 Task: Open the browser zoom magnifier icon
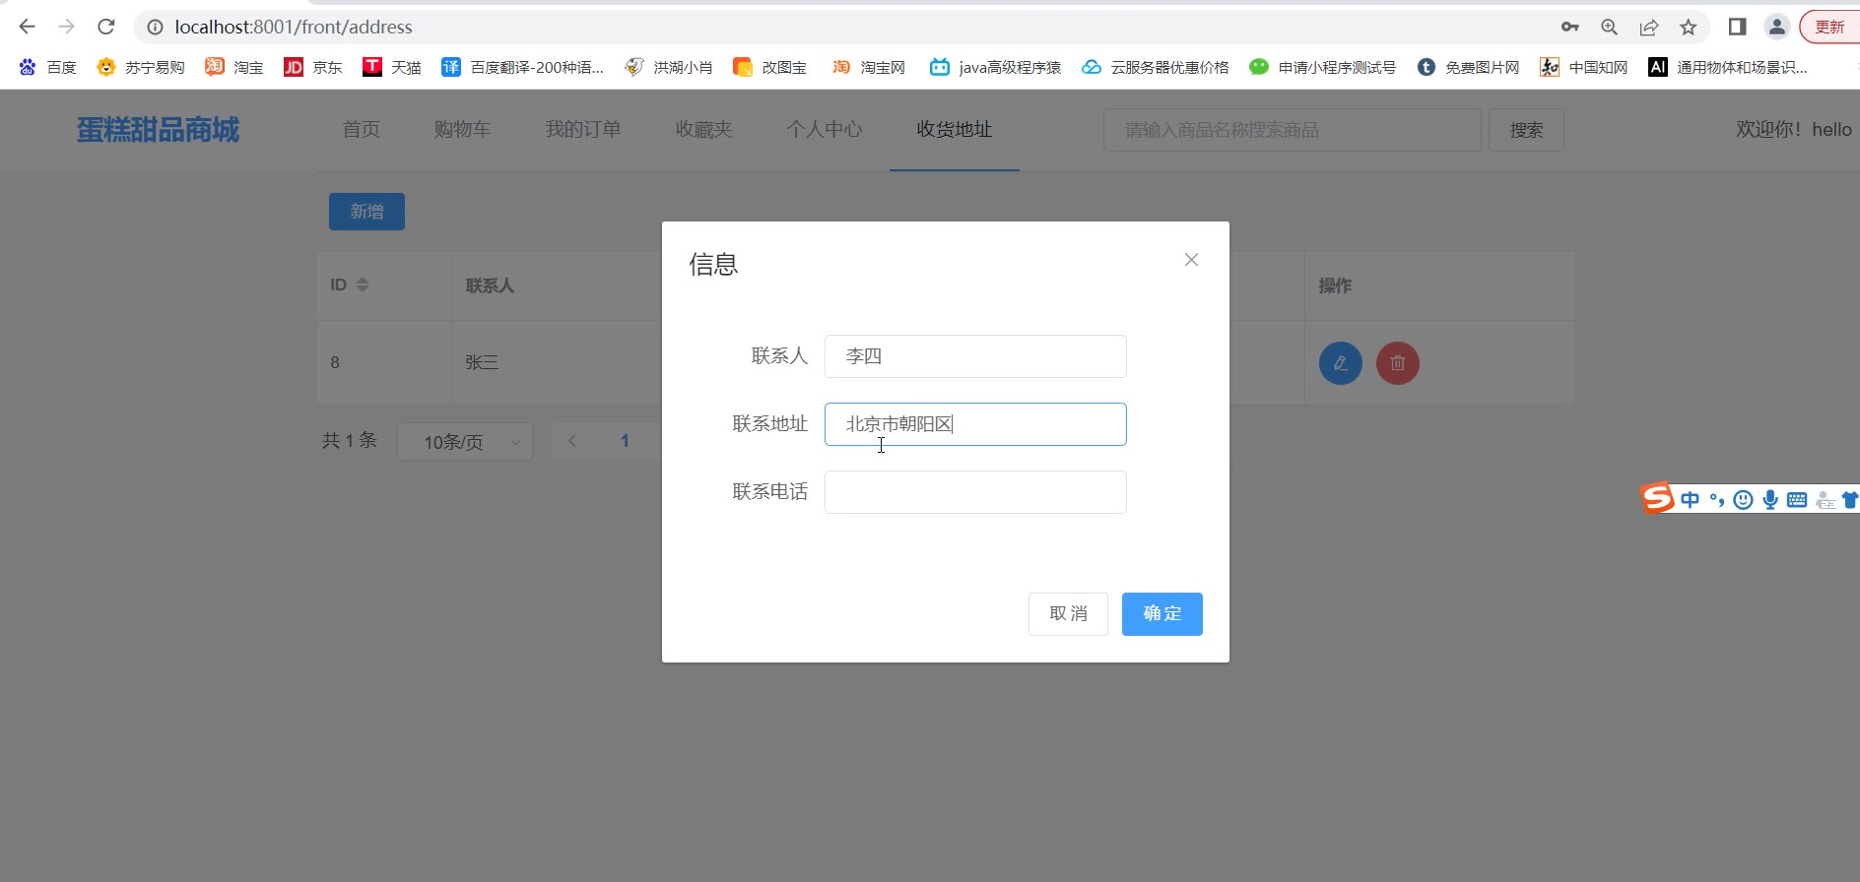coord(1610,27)
